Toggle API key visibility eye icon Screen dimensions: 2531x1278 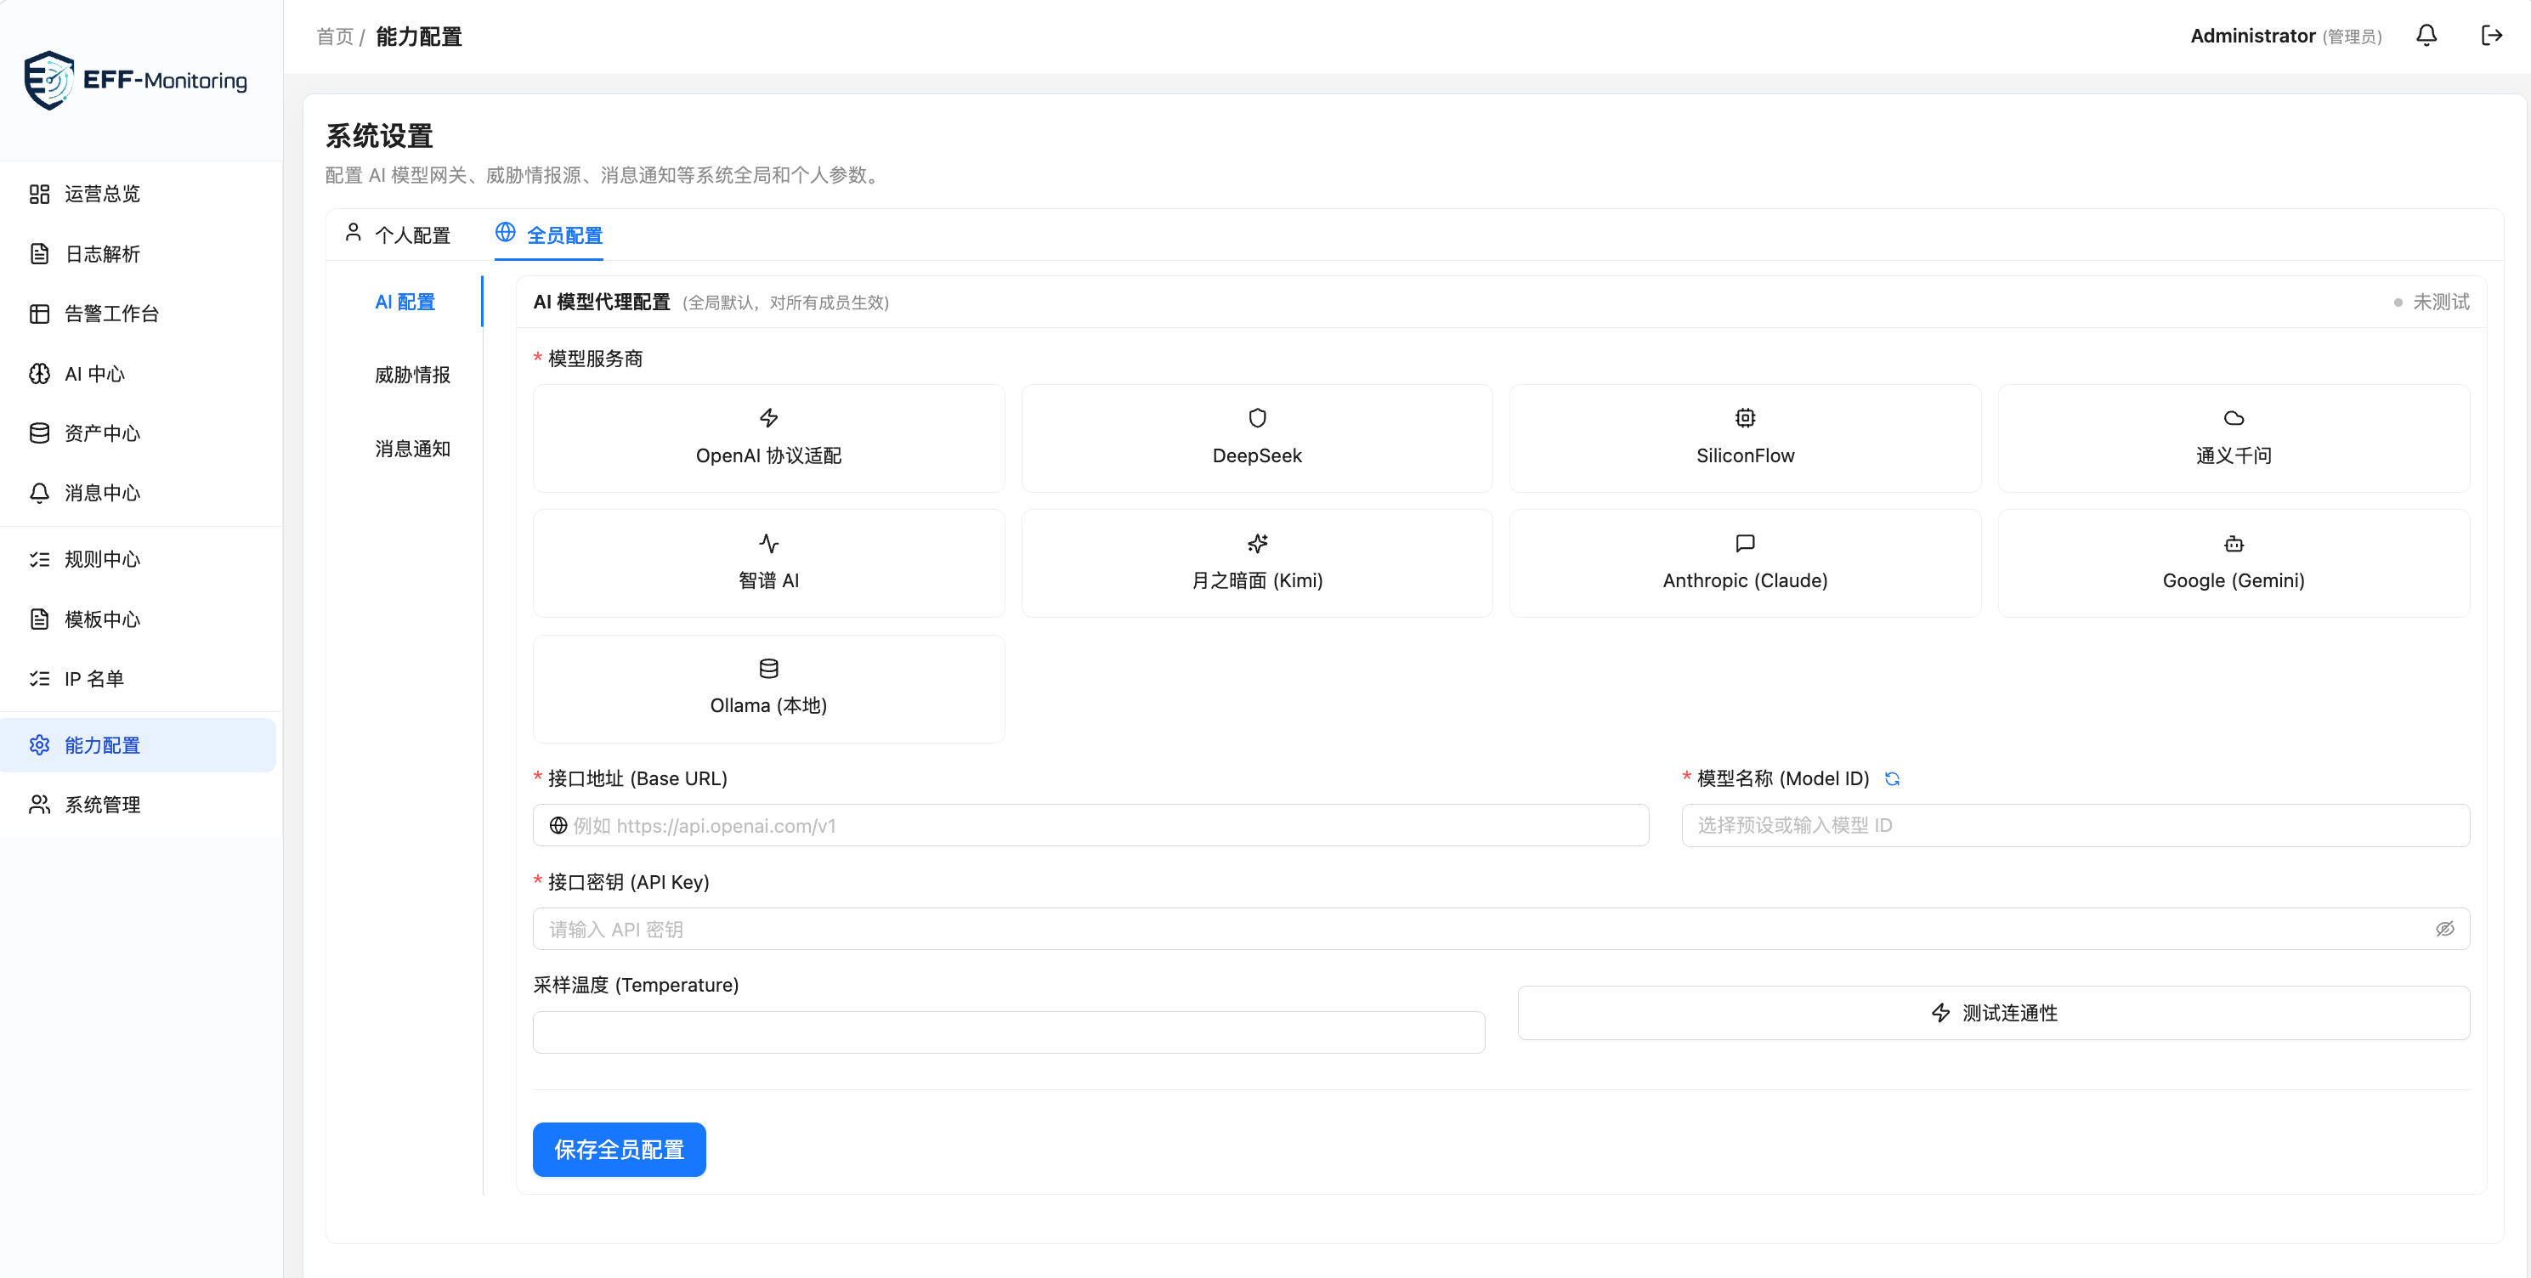point(2444,928)
